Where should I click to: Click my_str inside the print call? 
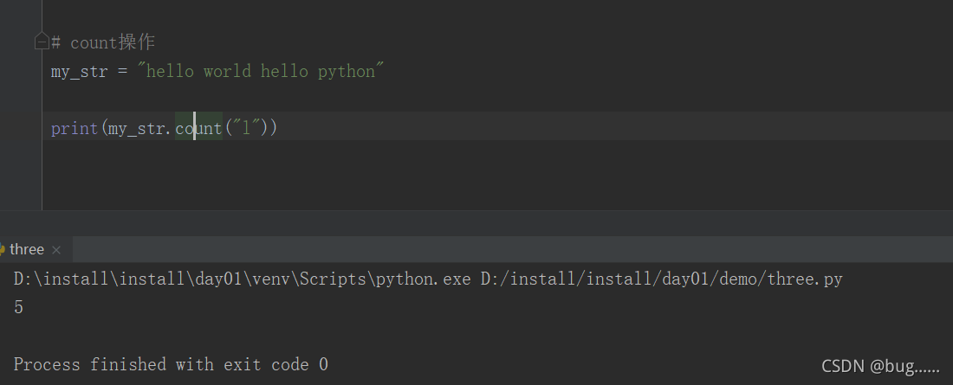coord(137,129)
